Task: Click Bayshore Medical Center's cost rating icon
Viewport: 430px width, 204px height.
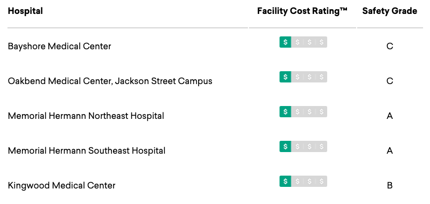Action: (x=303, y=42)
